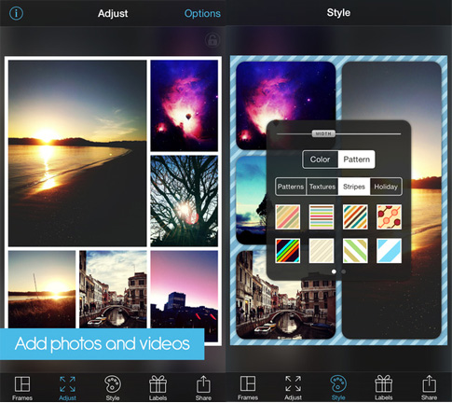Click the border Width slider handle

click(323, 133)
